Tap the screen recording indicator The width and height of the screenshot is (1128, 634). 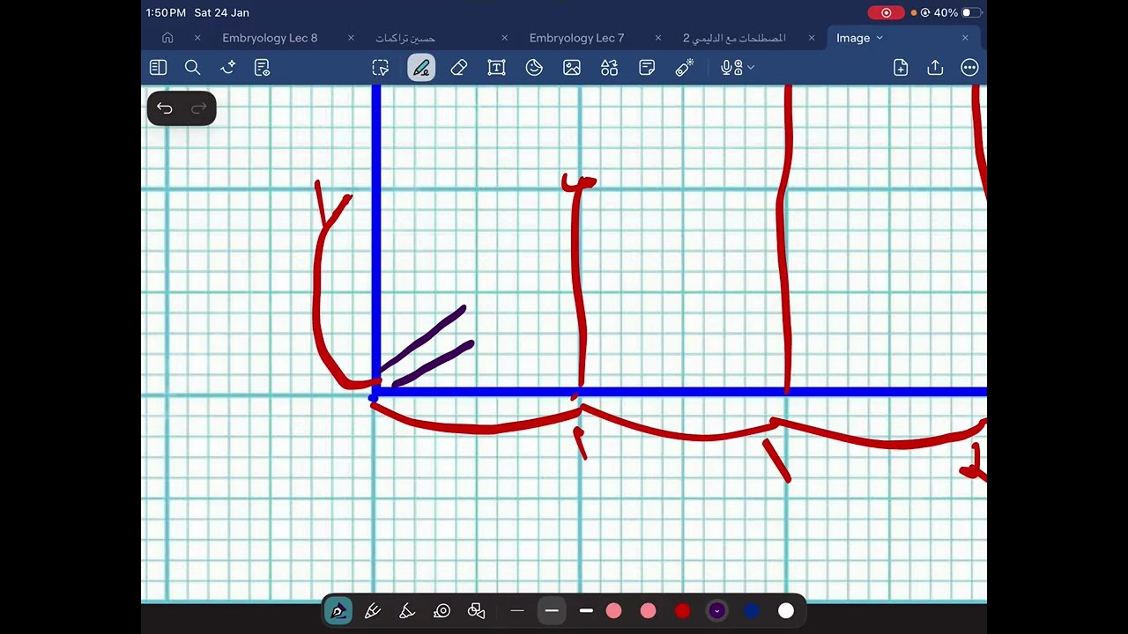coord(886,13)
